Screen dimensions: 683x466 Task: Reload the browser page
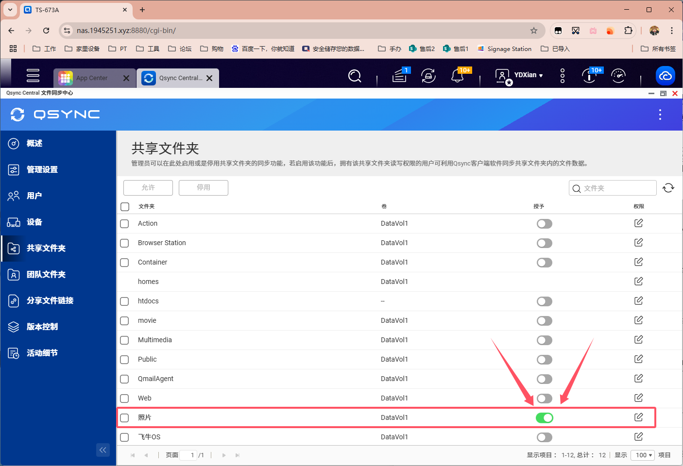coord(46,31)
